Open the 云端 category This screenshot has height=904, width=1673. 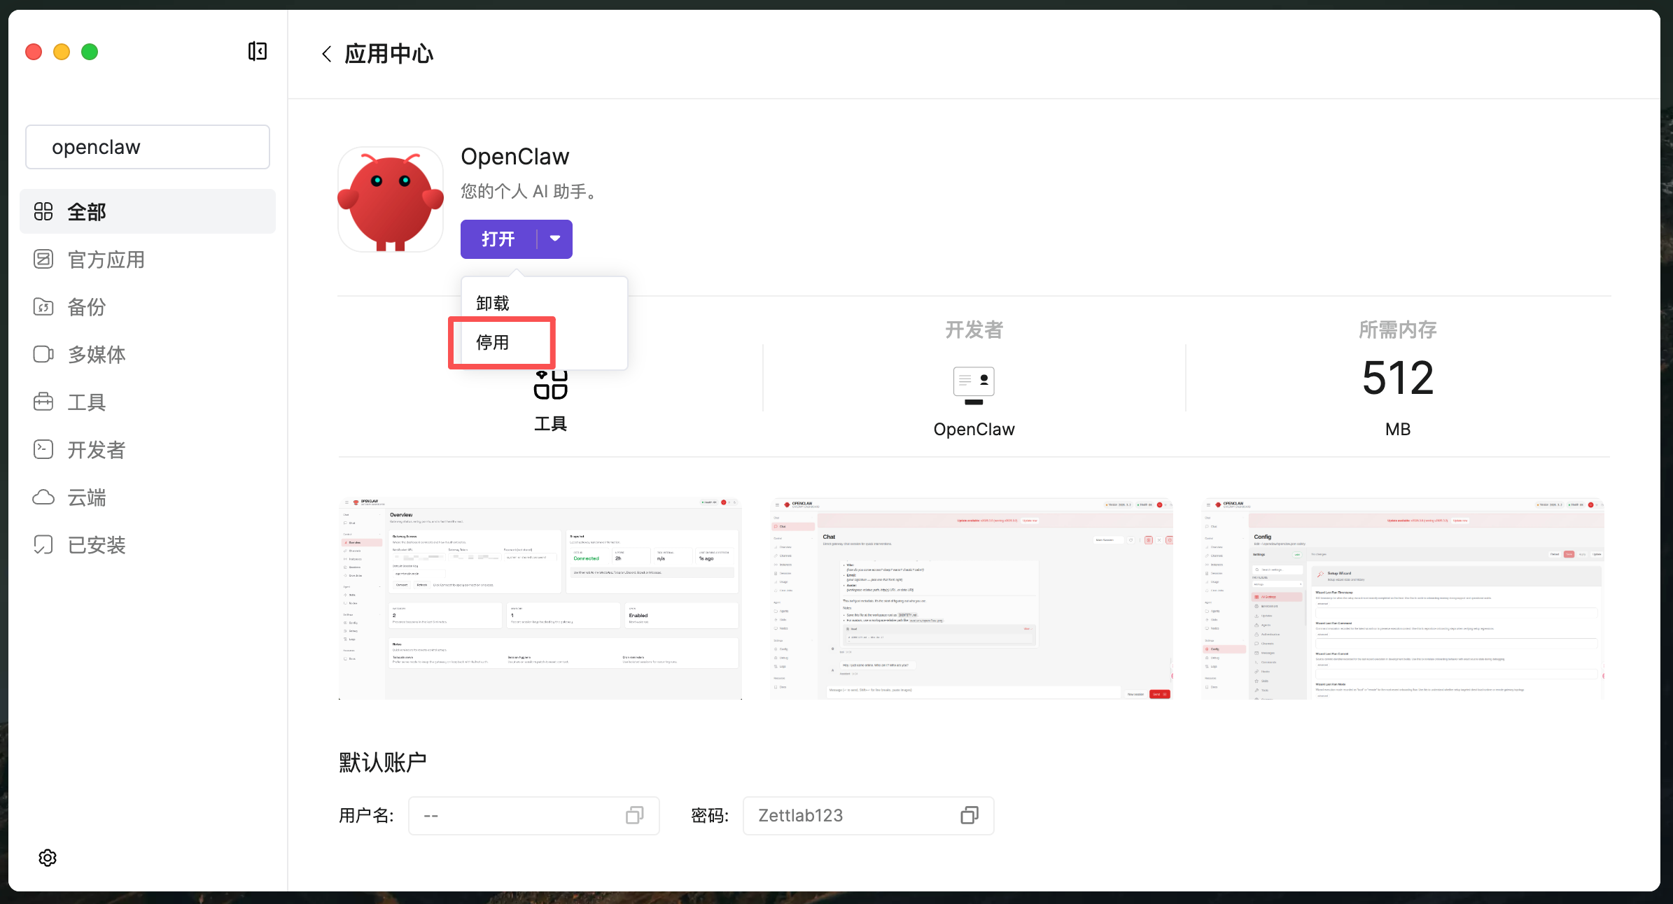pos(86,497)
